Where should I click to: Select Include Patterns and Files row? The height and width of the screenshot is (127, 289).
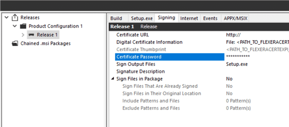tap(151, 101)
